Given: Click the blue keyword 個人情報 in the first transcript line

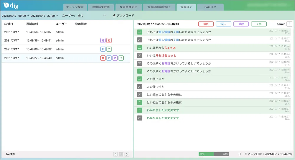Looking at the screenshot, I should click(164, 32).
